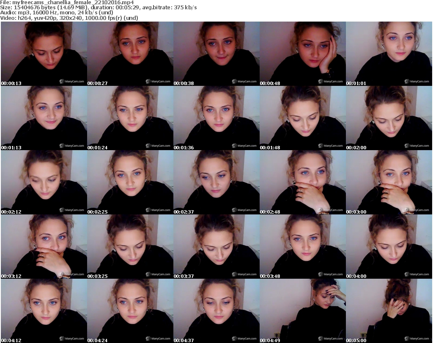Select the thumbnail timestamped 00:04:37

[x=216, y=311]
